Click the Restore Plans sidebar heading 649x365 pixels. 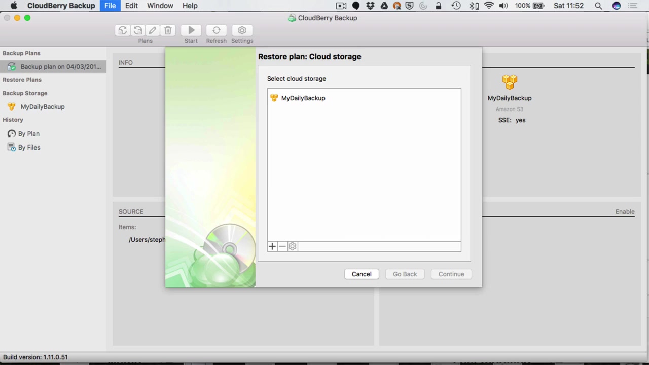pos(22,80)
